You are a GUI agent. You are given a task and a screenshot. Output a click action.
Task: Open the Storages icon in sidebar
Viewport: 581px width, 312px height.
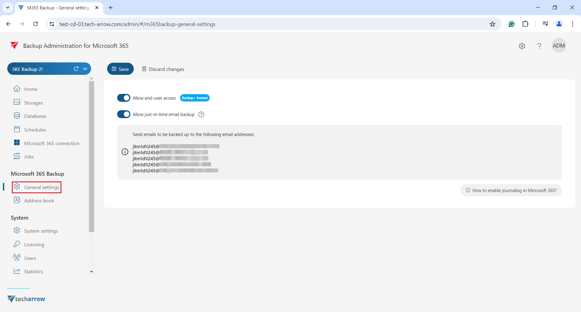click(x=17, y=102)
